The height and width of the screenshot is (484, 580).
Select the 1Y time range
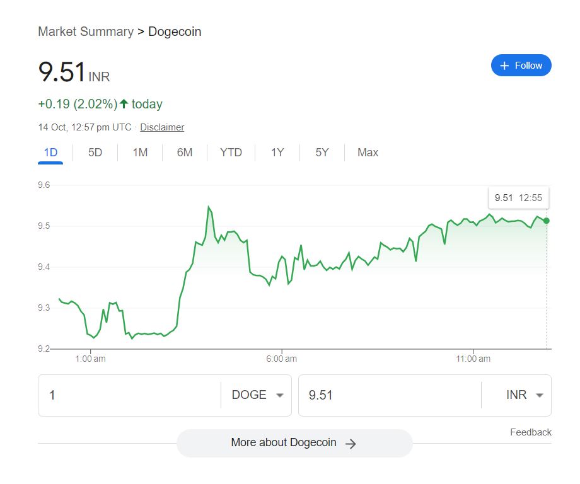[277, 153]
